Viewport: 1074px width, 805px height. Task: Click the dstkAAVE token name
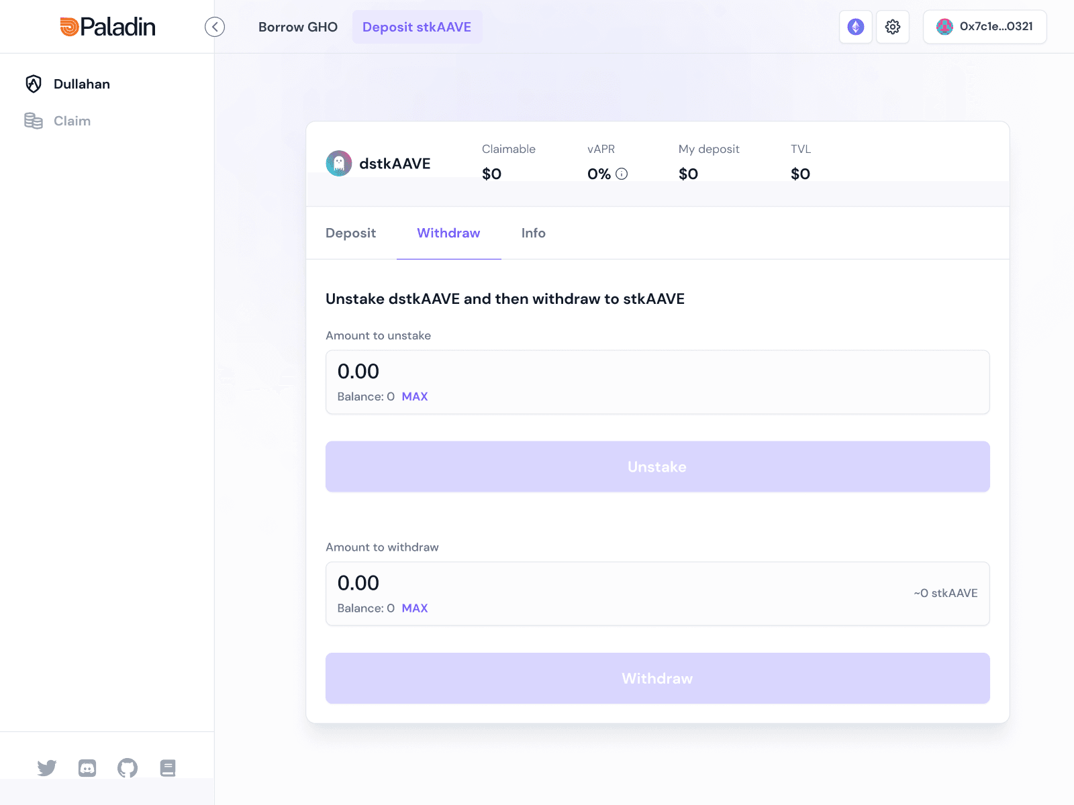395,164
